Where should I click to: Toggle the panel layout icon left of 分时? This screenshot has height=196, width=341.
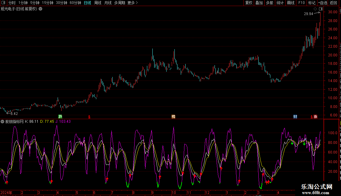click(3, 3)
